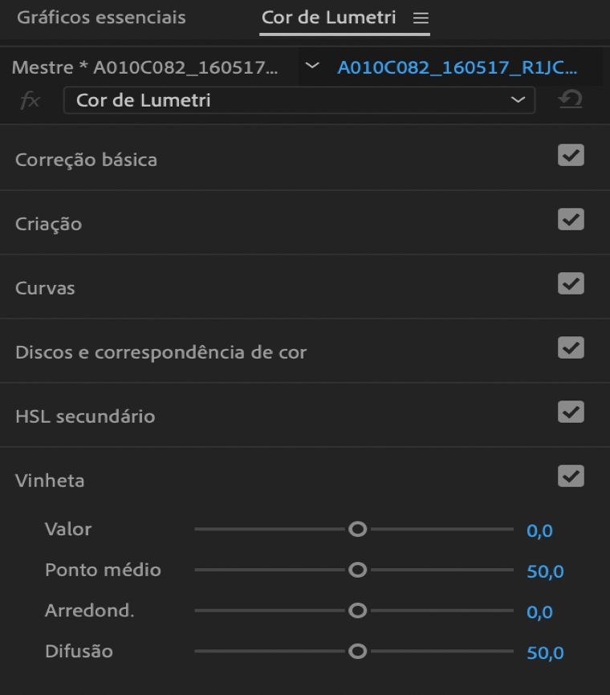
Task: Expand the Curvas section
Action: 44,285
